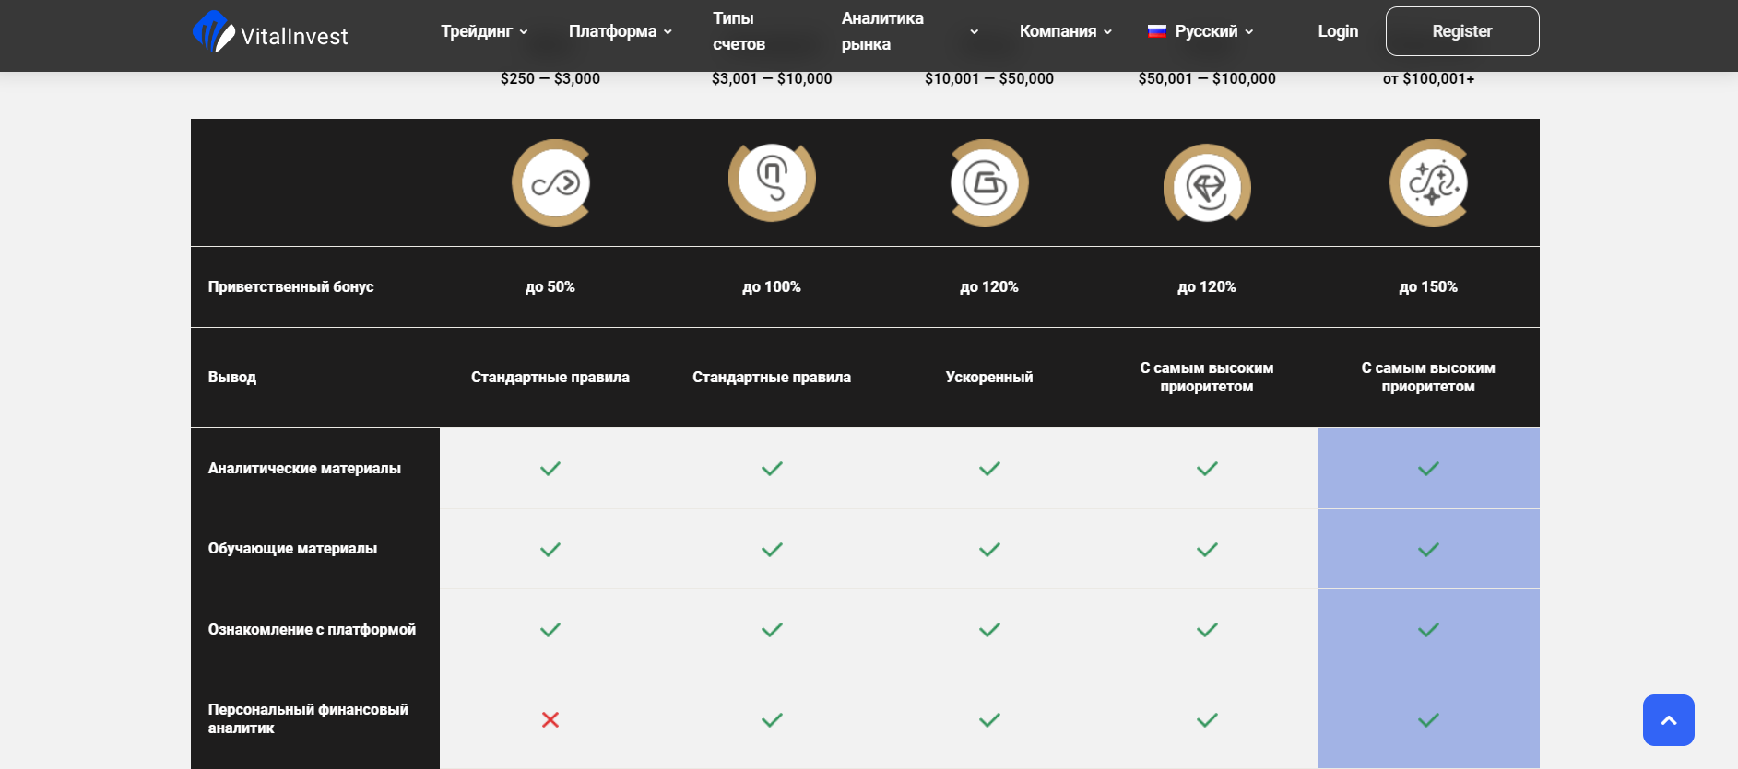The height and width of the screenshot is (769, 1738).
Task: Click the first checkmark for Ознакомление с платформой
Action: point(550,630)
